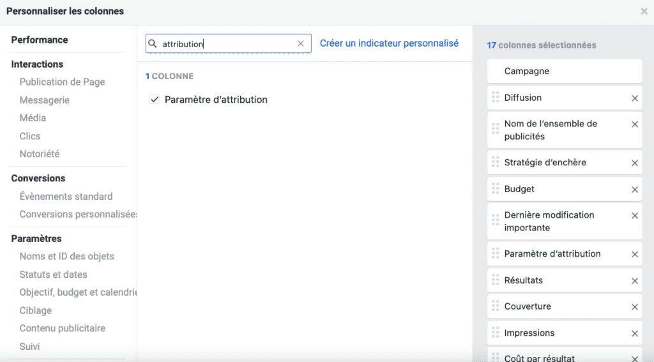The width and height of the screenshot is (654, 362).
Task: Click drag handle of Résultats column
Action: pyautogui.click(x=495, y=280)
